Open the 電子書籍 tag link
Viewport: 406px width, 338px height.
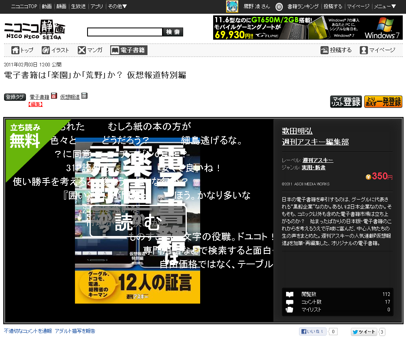(x=39, y=97)
